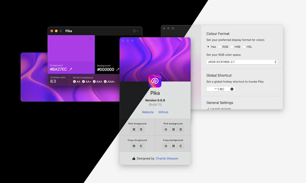Click the foreground eyedropper icon
Screen dimensions: 306x183
[x=71, y=69]
